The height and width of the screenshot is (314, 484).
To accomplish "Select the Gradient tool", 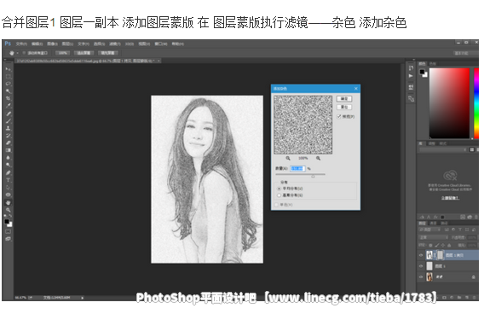I will tap(8, 150).
